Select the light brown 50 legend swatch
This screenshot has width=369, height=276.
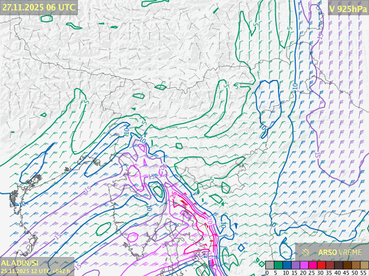click(x=355, y=264)
